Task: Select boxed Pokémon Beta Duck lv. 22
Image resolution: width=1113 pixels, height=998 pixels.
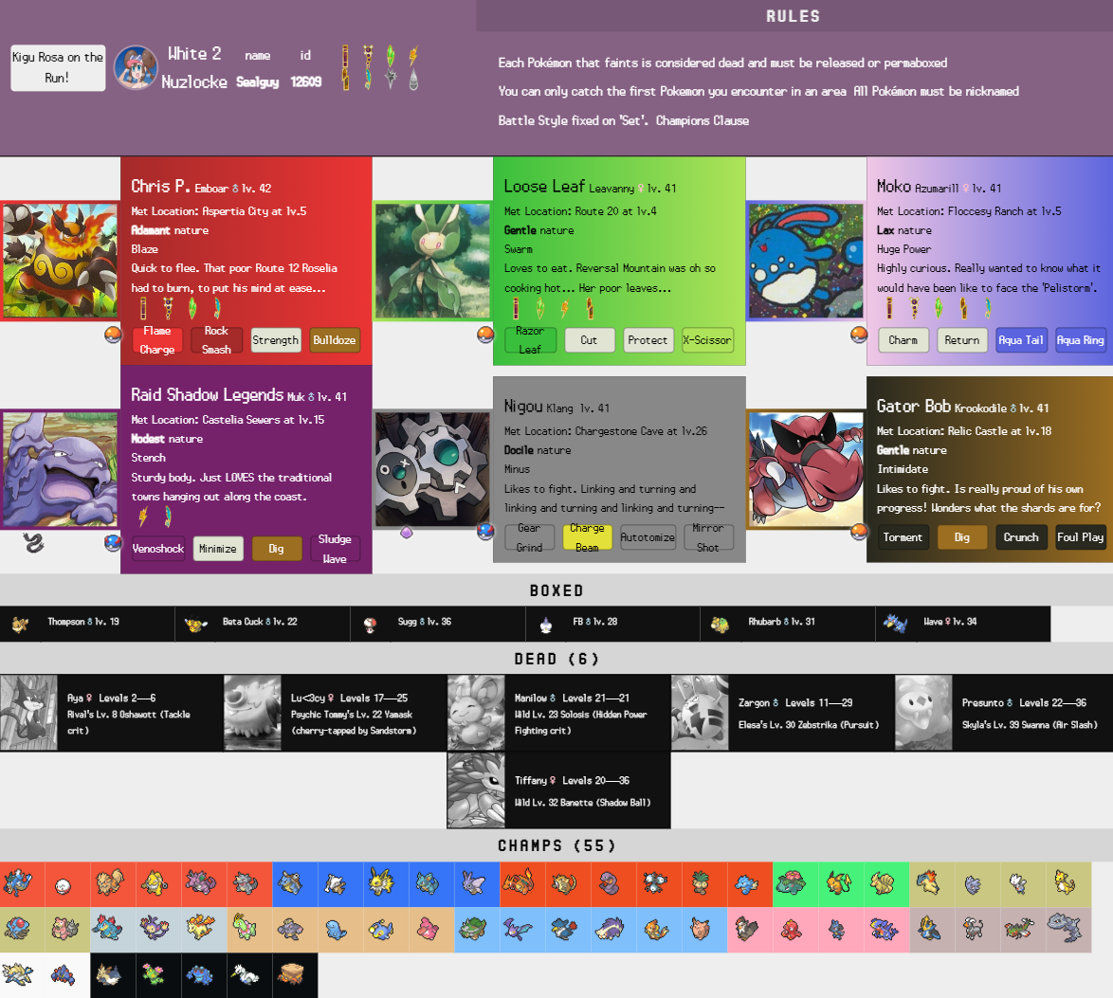Action: pos(263,624)
